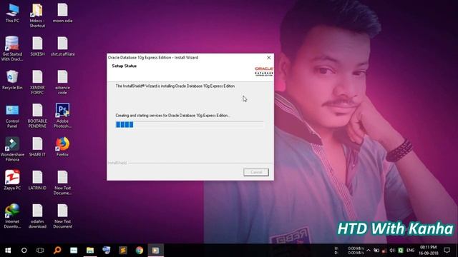Select the Firefox desktop shortcut
Screen dimensions: 458x257
62,147
